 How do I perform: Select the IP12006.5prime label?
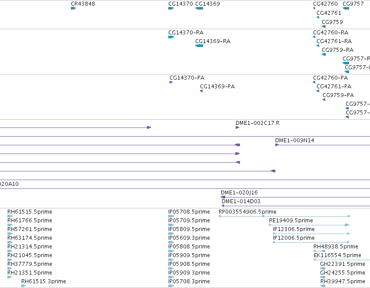[x=294, y=238]
